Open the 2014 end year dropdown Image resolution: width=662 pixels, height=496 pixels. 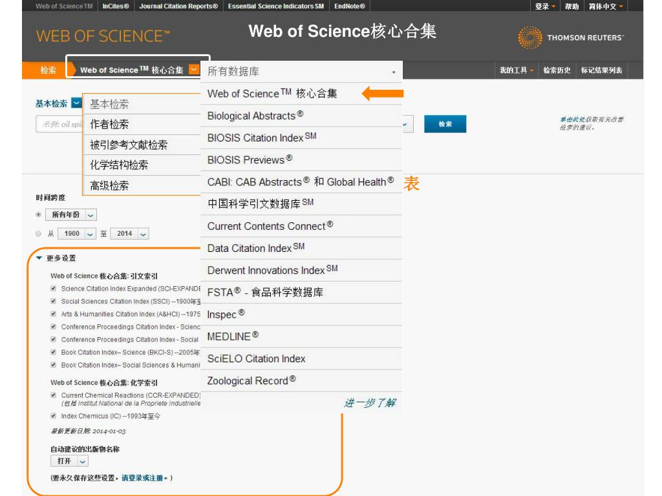coord(129,234)
